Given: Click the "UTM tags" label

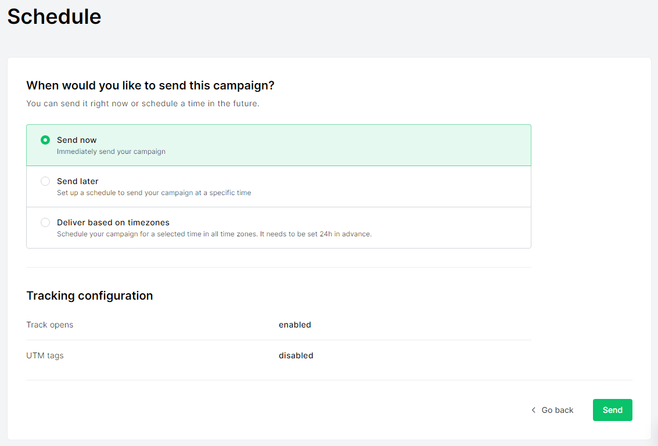Looking at the screenshot, I should [45, 355].
